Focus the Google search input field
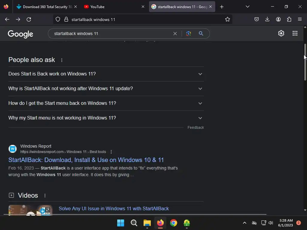Screen dimensions: 307x230 click(112, 34)
